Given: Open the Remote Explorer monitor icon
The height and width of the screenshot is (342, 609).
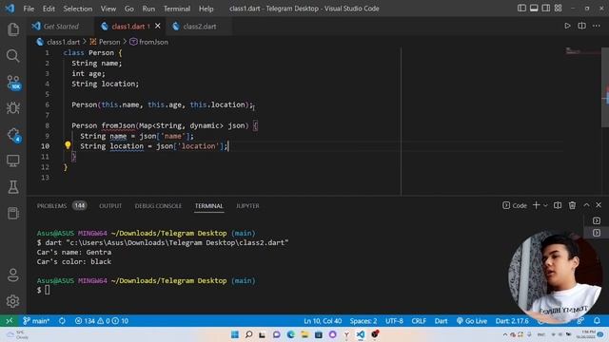Looking at the screenshot, I should point(13,161).
